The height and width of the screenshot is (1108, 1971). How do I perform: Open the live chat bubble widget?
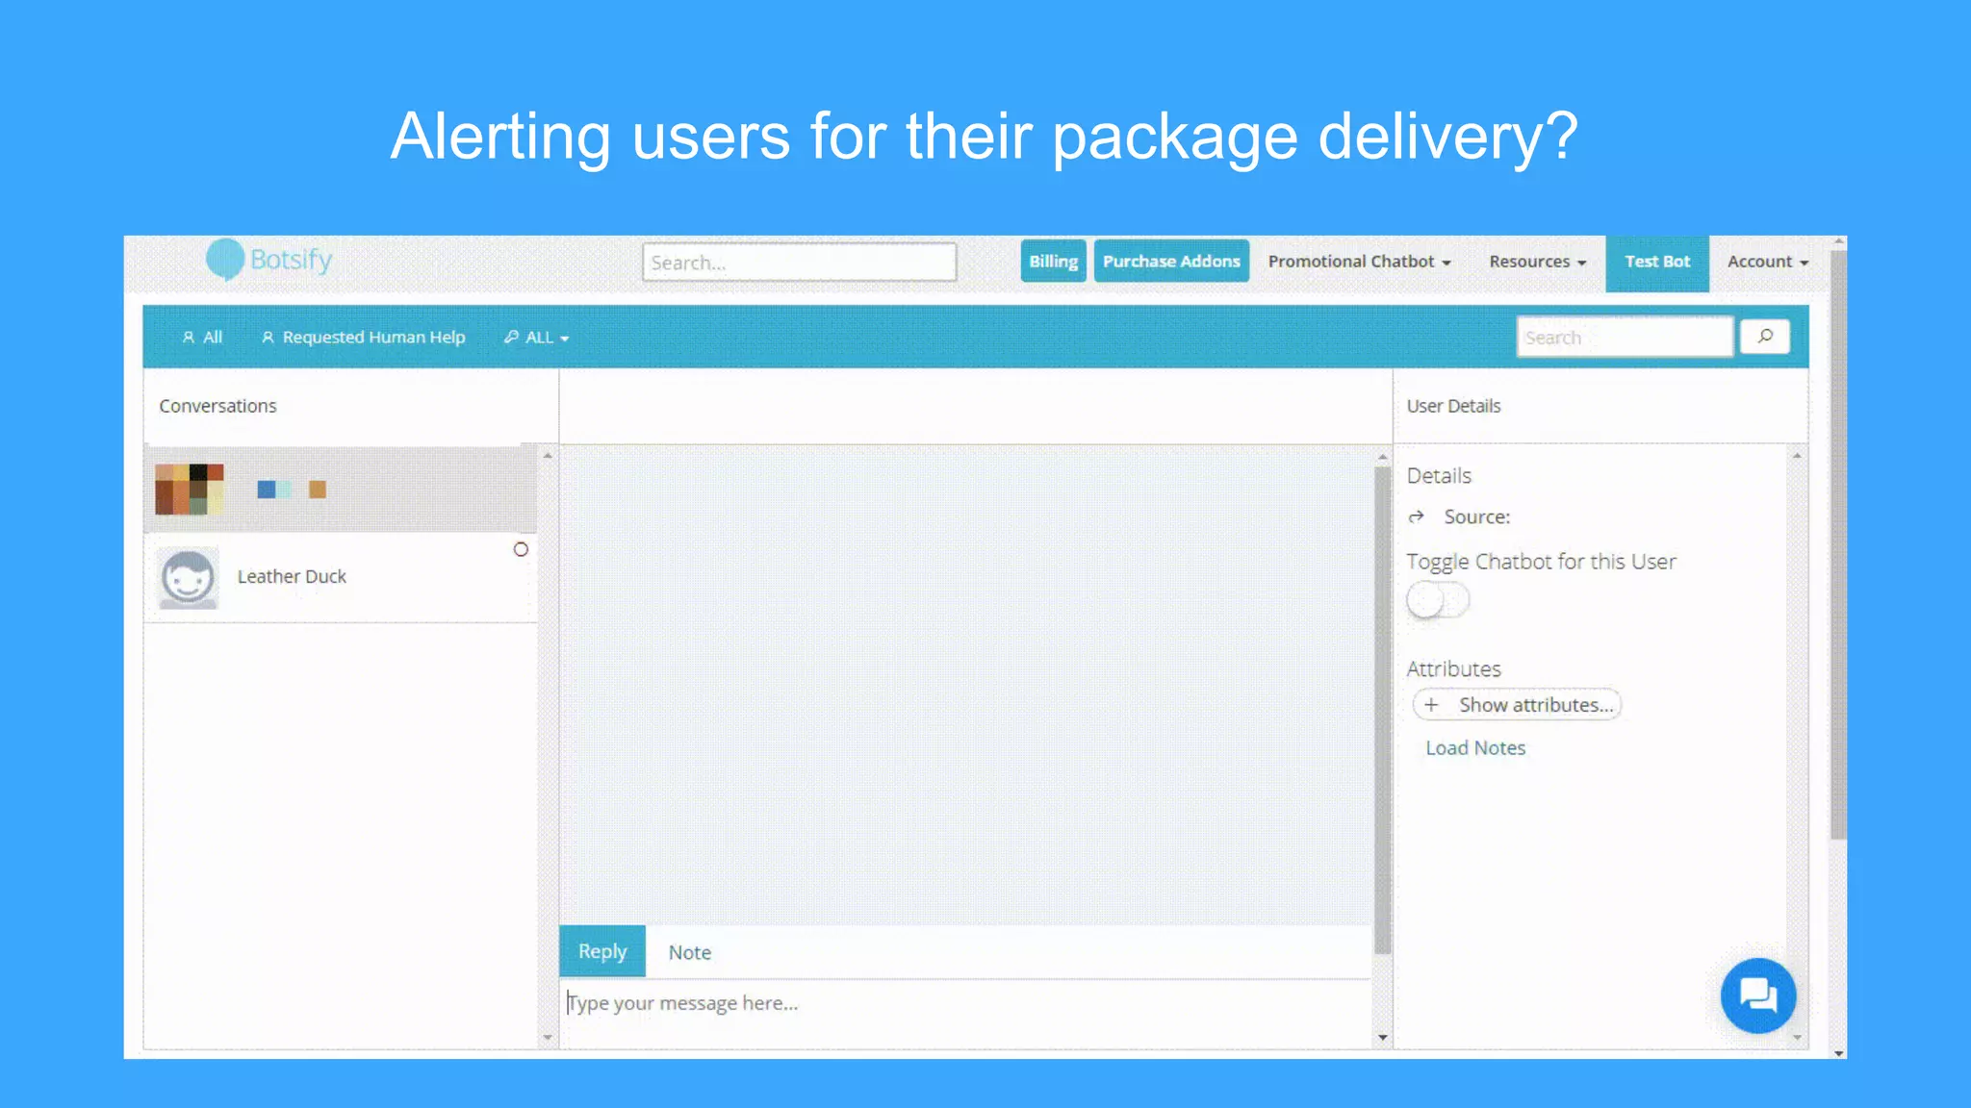[1758, 995]
